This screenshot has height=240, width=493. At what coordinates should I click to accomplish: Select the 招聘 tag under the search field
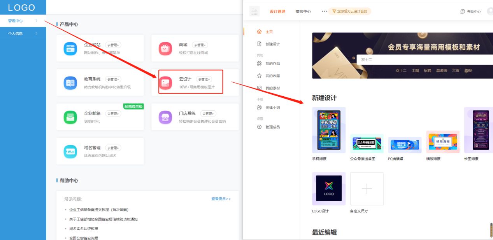[x=427, y=71]
